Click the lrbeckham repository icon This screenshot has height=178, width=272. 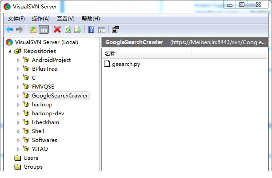(x=26, y=122)
